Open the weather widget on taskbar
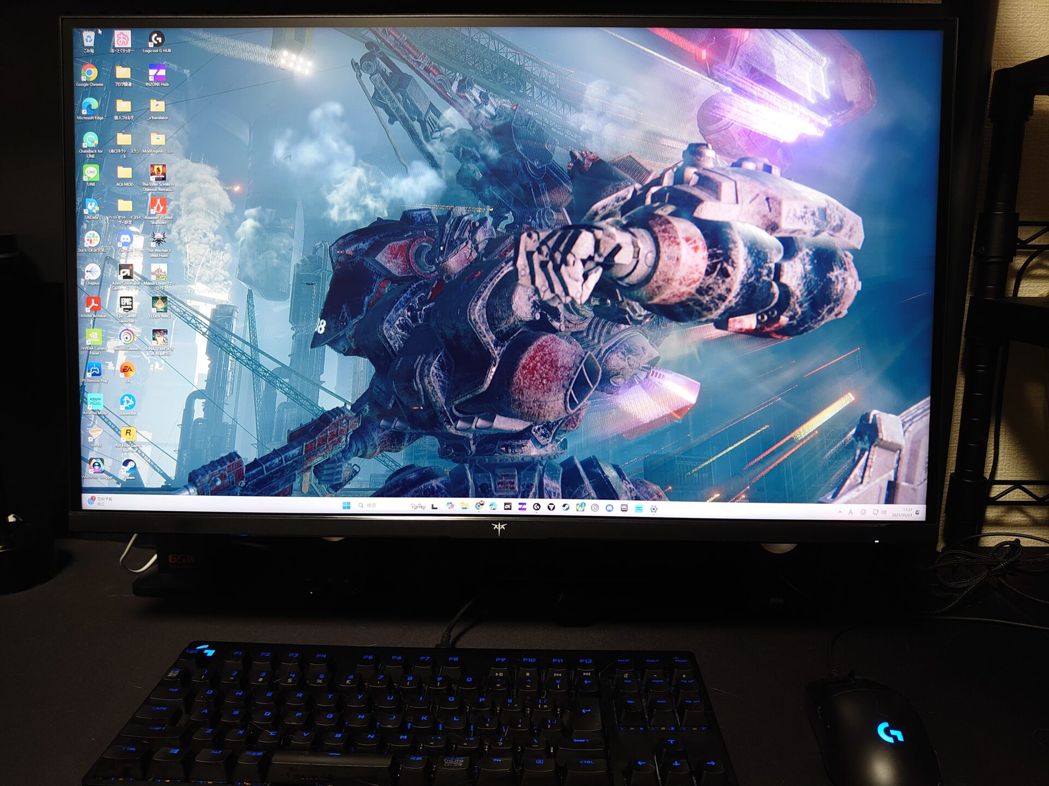This screenshot has height=786, width=1049. (101, 501)
